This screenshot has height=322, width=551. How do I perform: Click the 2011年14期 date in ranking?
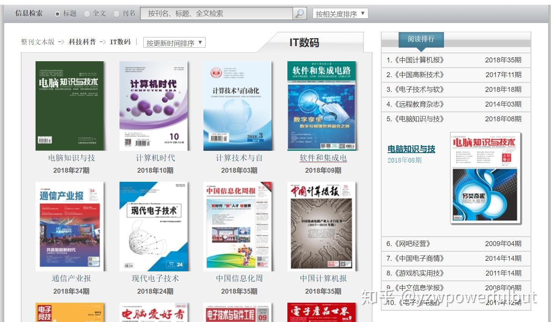tap(503, 273)
